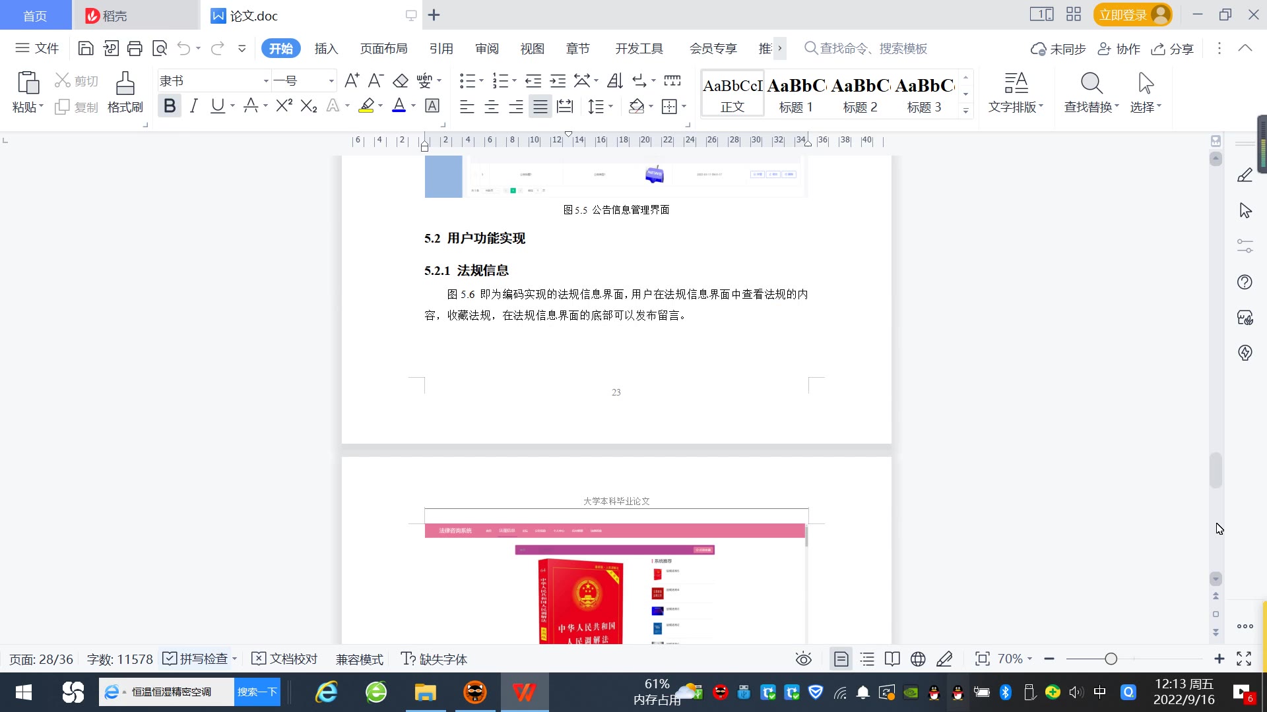Screen dimensions: 1267x712
Task: Click the center alignment icon
Action: tap(492, 107)
